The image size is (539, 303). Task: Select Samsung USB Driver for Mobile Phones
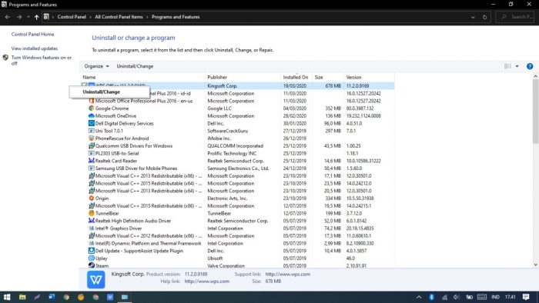(238, 168)
